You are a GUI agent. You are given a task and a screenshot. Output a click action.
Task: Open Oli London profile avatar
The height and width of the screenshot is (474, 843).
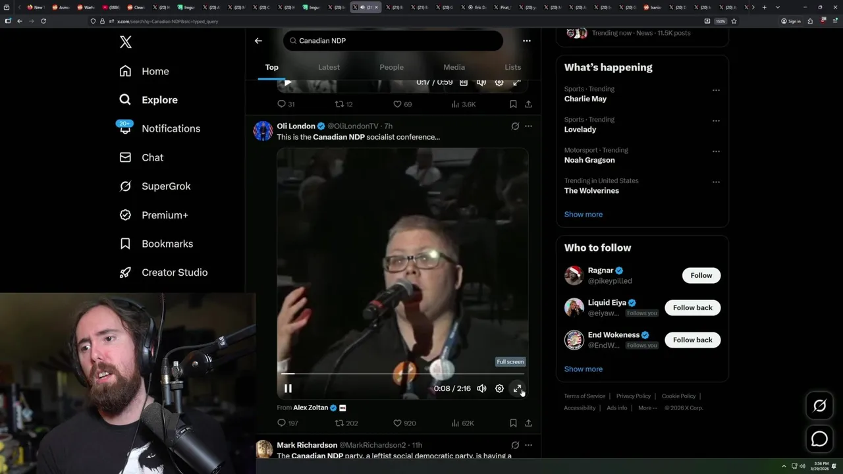(x=263, y=131)
